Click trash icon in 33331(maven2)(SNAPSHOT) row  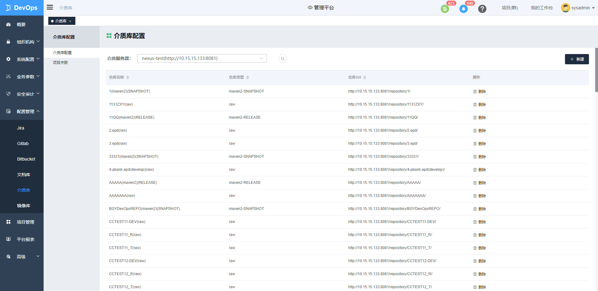coord(475,157)
